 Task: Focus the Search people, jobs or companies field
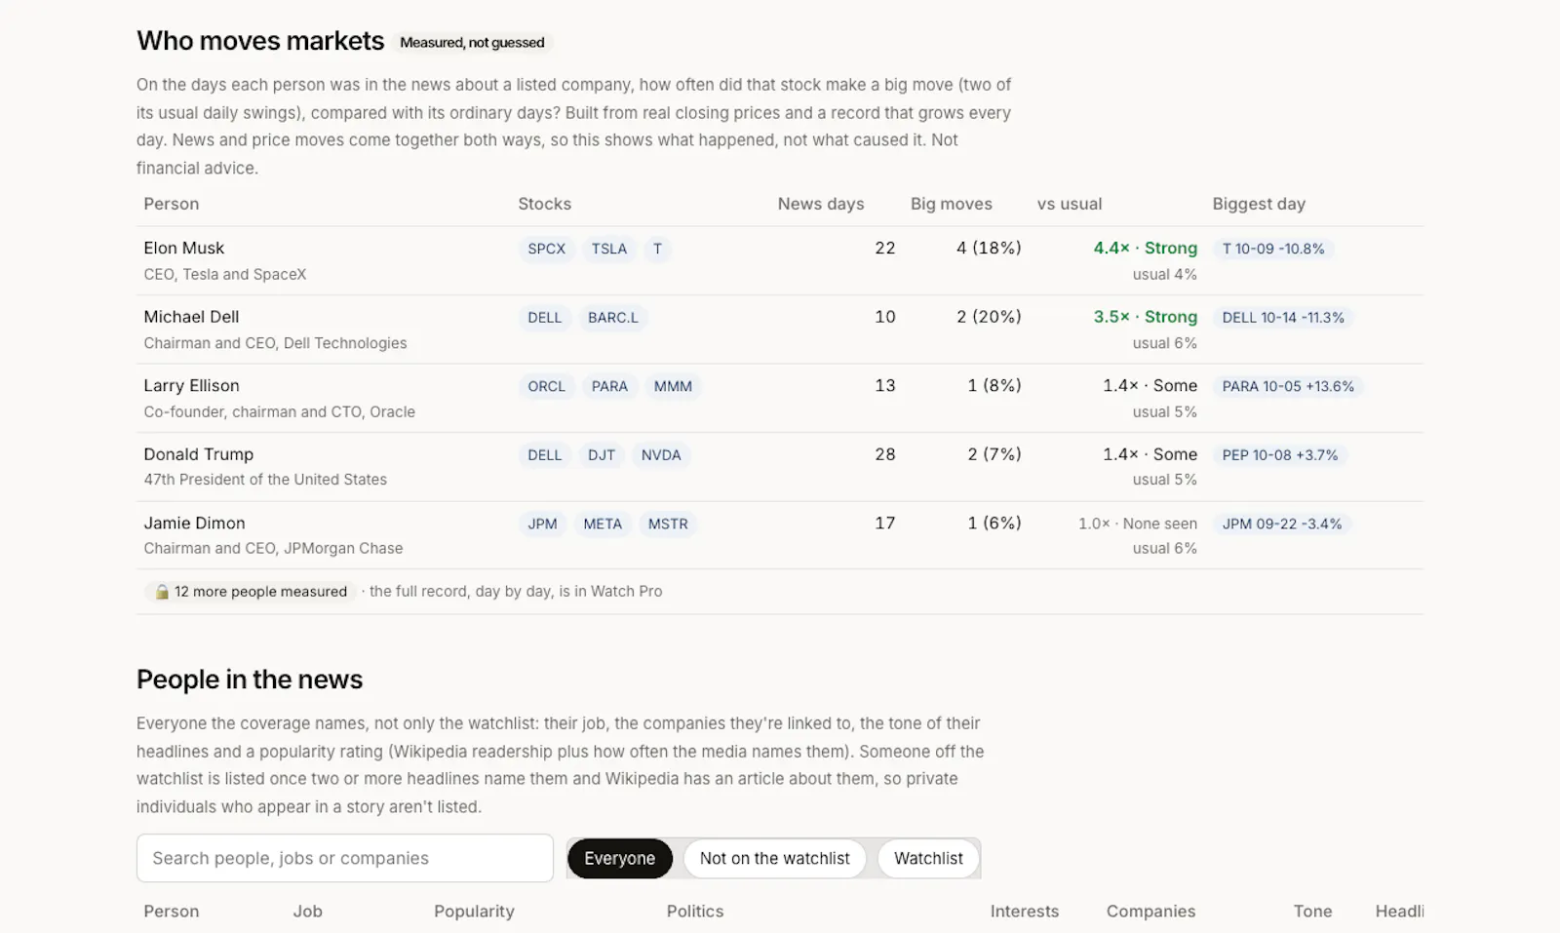[x=345, y=858]
